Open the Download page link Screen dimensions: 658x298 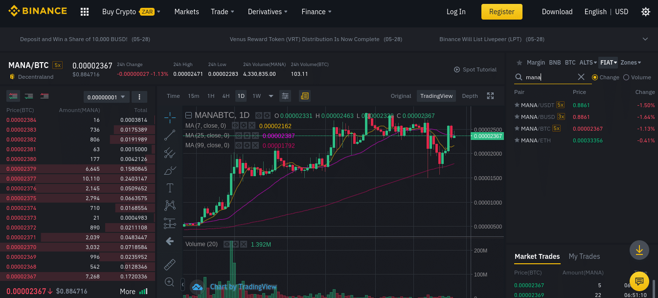point(557,12)
